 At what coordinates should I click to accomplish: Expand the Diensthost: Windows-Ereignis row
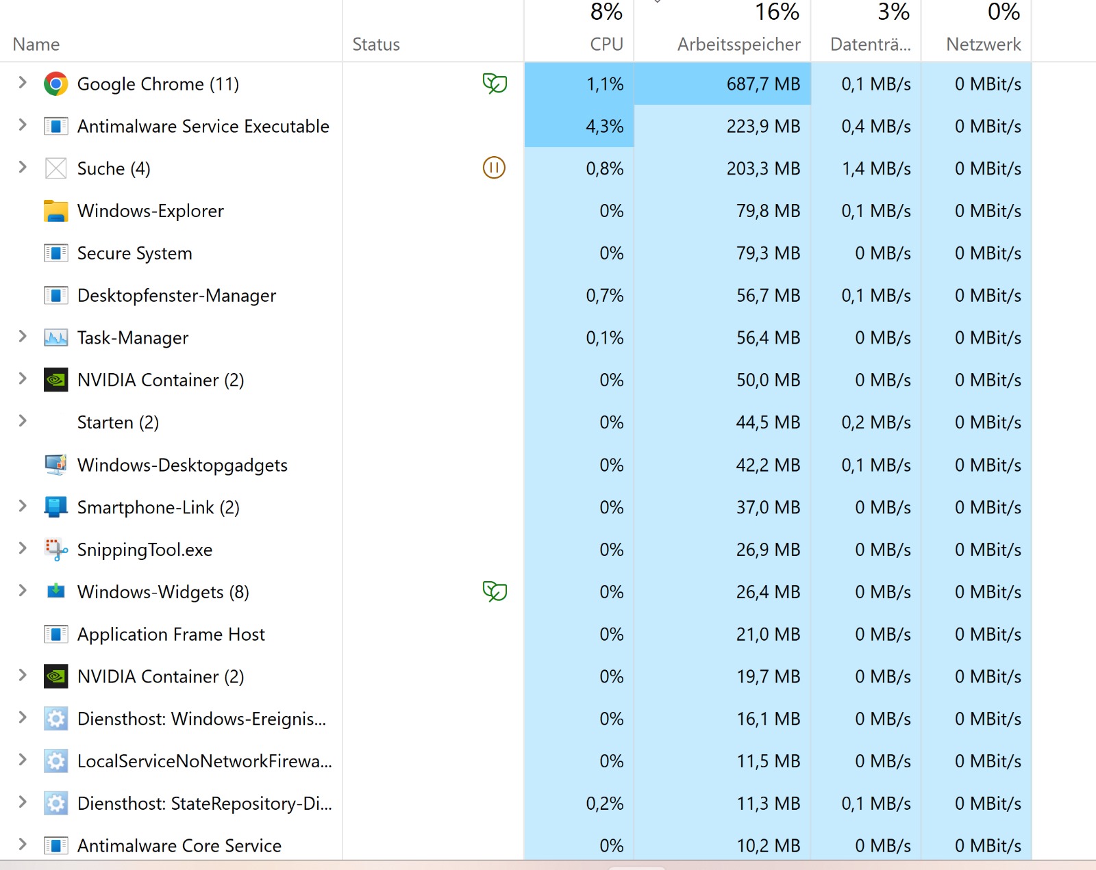point(23,717)
